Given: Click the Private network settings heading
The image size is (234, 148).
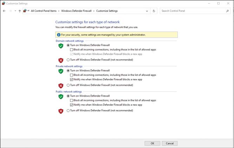Looking at the screenshot, I should pyautogui.click(x=69, y=66).
